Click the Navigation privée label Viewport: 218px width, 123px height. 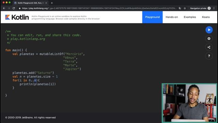[x=198, y=8]
